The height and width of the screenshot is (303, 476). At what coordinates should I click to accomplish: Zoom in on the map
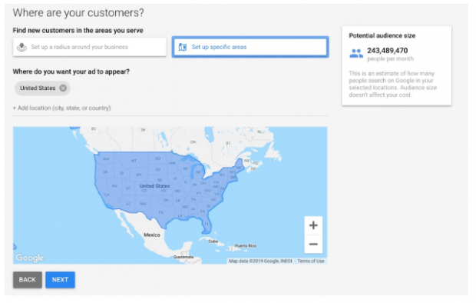[313, 225]
